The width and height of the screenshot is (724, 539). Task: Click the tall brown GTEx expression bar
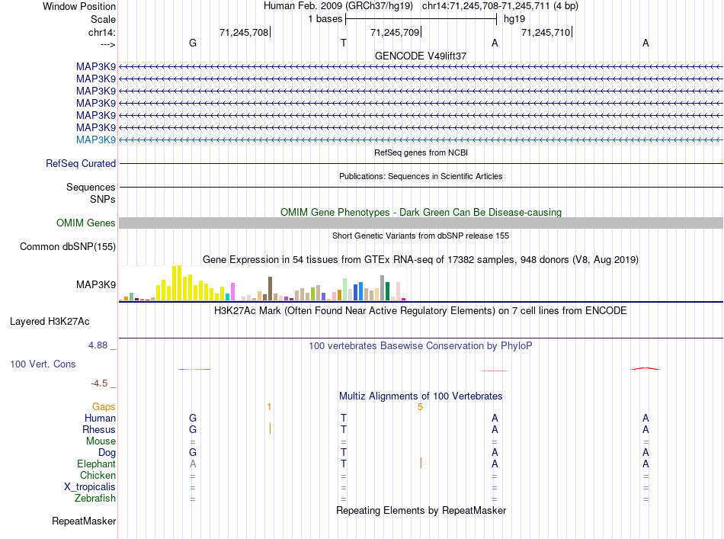[270, 289]
